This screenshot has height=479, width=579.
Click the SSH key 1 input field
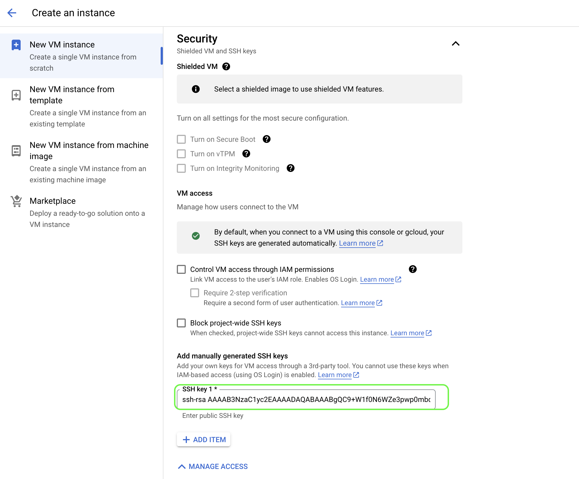pos(306,399)
